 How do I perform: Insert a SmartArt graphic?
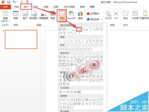tap(71, 15)
